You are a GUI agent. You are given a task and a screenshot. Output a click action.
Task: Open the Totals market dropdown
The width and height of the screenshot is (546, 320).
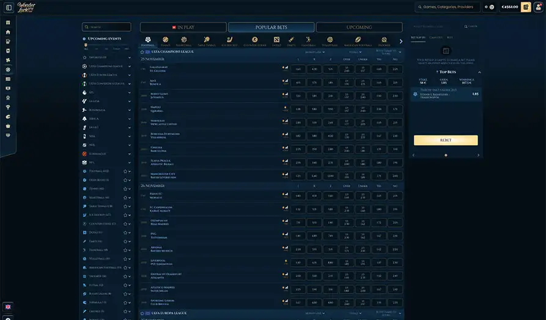[355, 52]
